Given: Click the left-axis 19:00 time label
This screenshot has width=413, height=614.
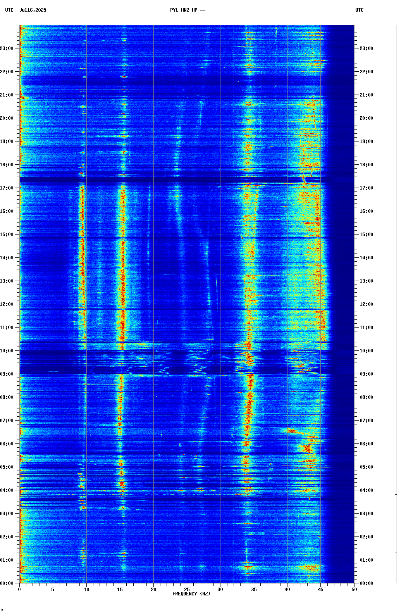Looking at the screenshot, I should (7, 141).
